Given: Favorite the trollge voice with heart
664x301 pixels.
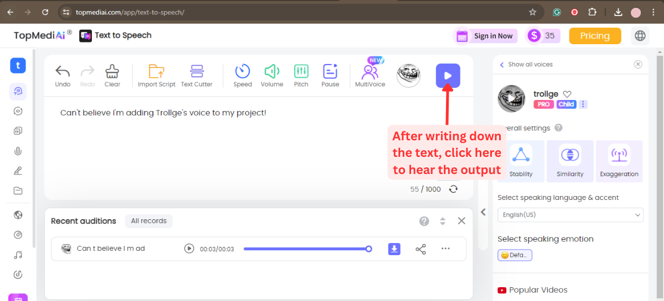Looking at the screenshot, I should [x=567, y=94].
